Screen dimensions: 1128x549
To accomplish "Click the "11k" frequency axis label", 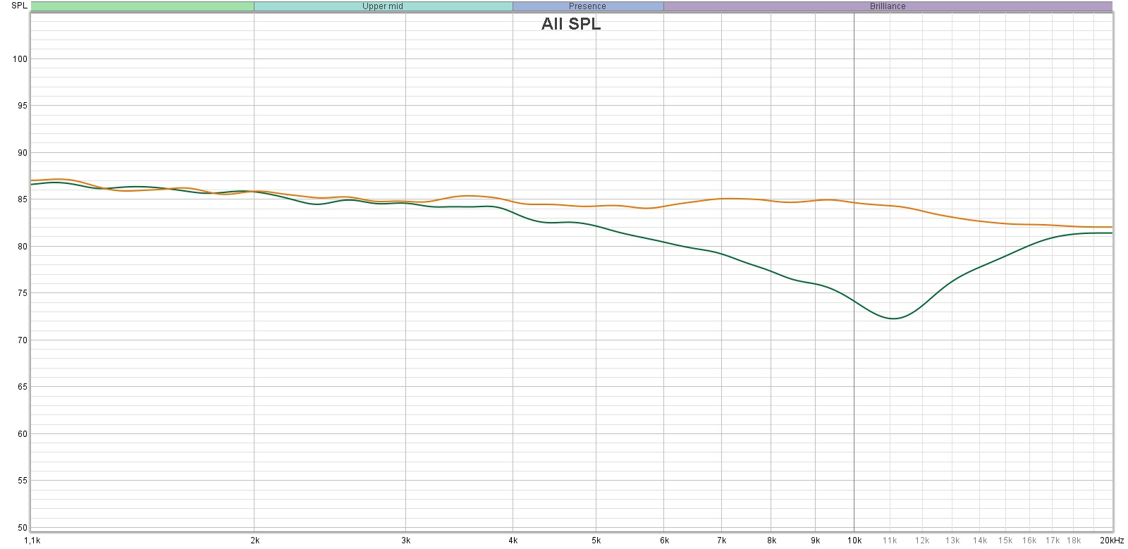I will coord(890,541).
